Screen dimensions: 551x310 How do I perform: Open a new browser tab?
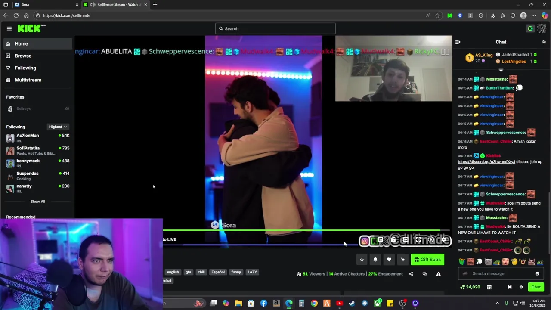pos(155,4)
